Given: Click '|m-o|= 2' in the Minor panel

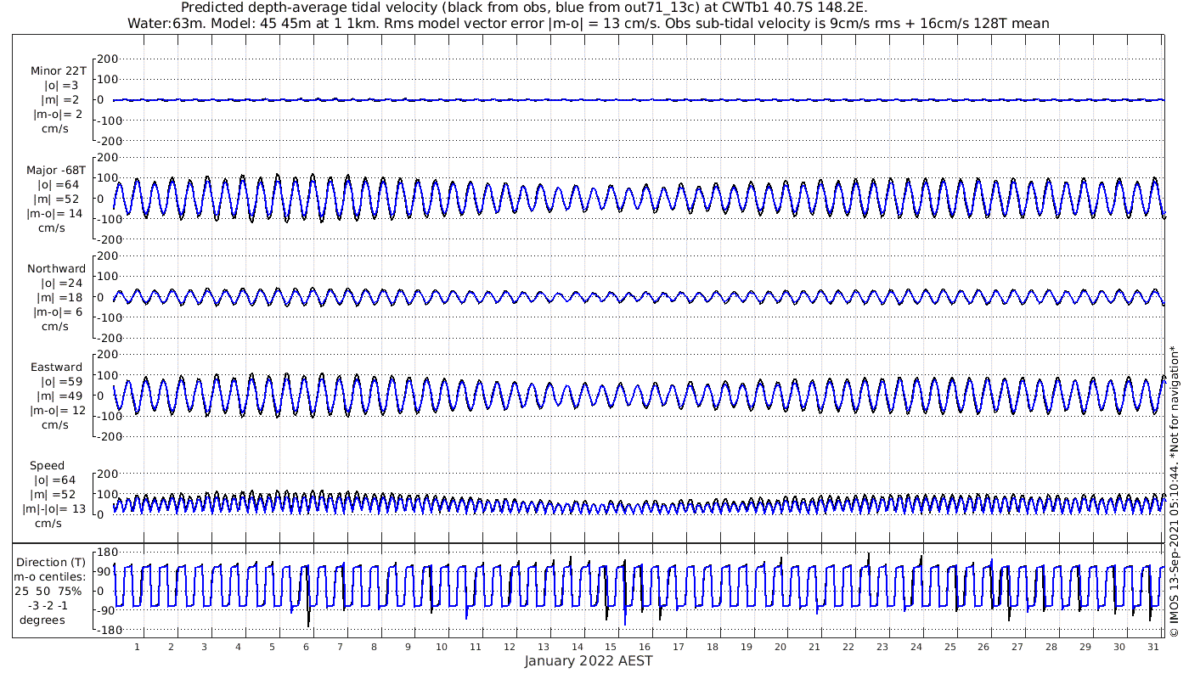Looking at the screenshot, I should (x=58, y=115).
